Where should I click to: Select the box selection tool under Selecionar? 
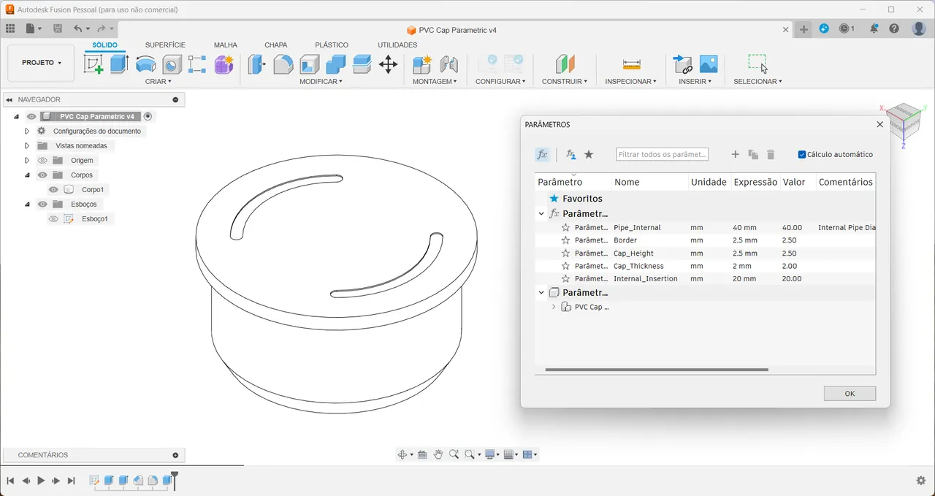coord(757,62)
